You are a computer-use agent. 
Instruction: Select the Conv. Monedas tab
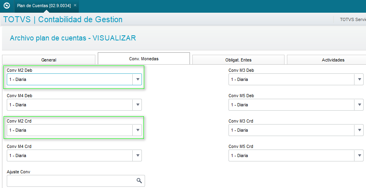[x=144, y=59]
